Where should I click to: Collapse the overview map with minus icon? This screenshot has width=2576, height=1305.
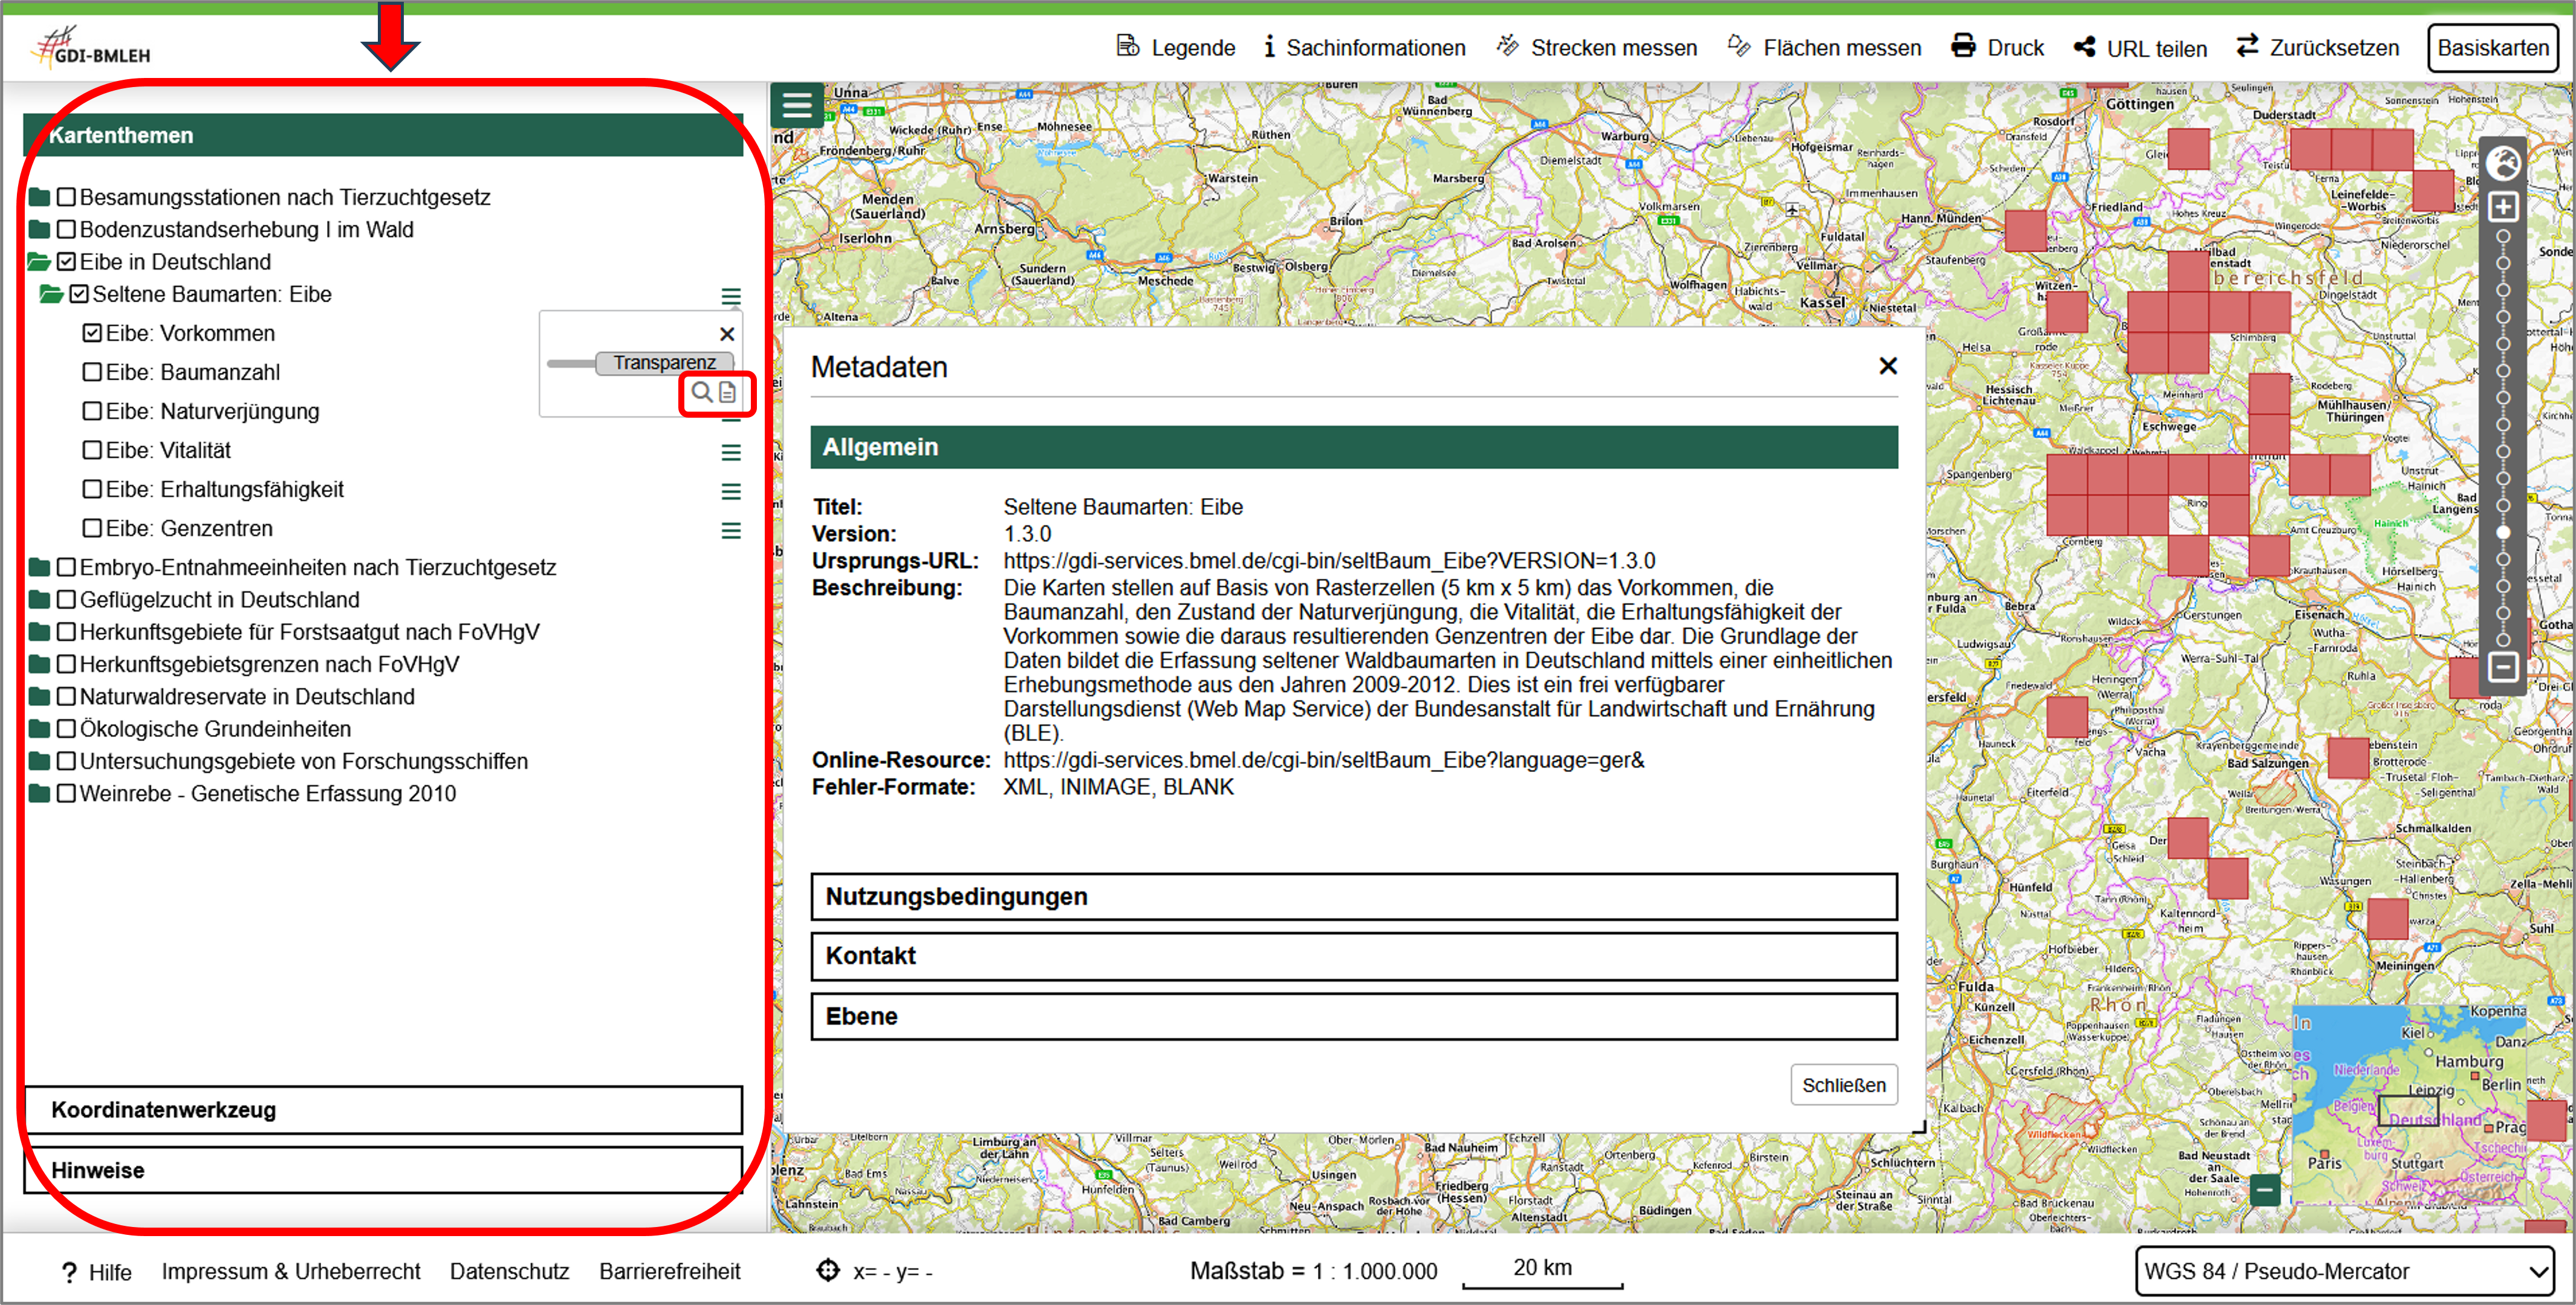click(2265, 1190)
